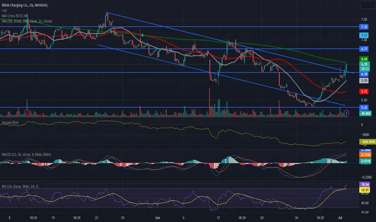Click the earnings 'E' marker on the chart
The image size is (376, 222).
point(27,113)
